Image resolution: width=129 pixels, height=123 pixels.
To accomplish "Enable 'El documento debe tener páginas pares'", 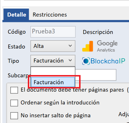I will (14, 90).
